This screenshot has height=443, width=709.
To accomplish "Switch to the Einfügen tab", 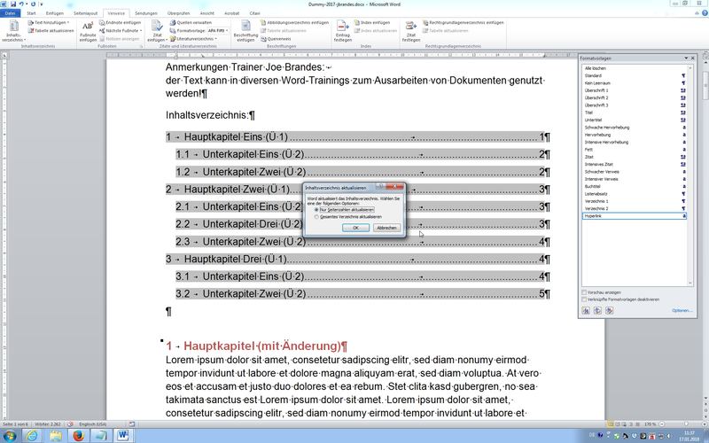I will tap(55, 13).
